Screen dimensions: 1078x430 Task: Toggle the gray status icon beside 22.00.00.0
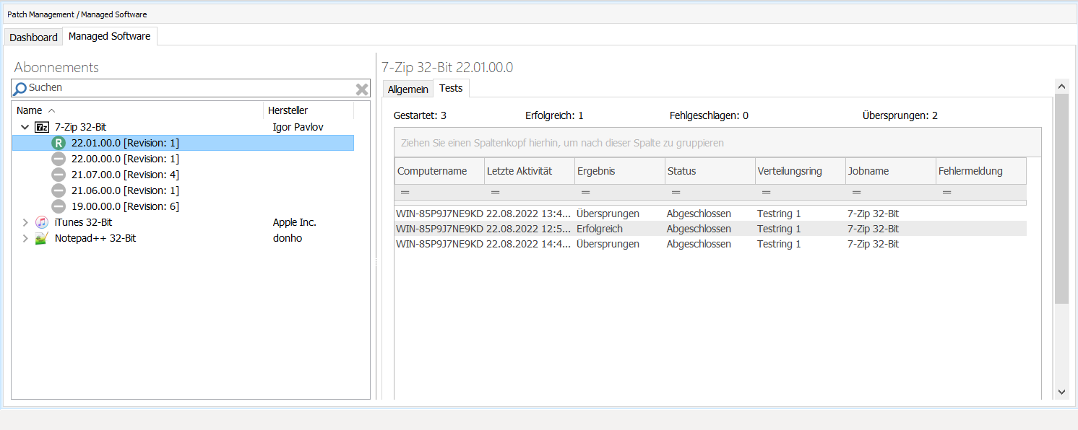pos(58,158)
